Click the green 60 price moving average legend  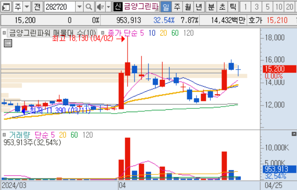[x=175, y=33]
